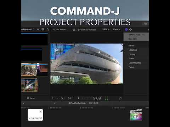Open the browser search magnifier

tap(48, 30)
